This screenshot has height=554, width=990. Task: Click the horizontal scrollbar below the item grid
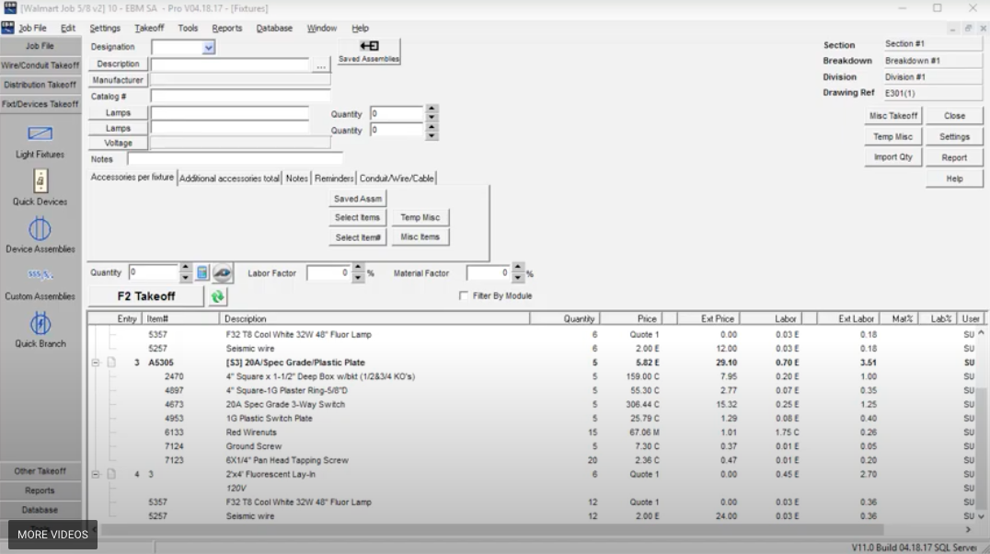(460, 529)
